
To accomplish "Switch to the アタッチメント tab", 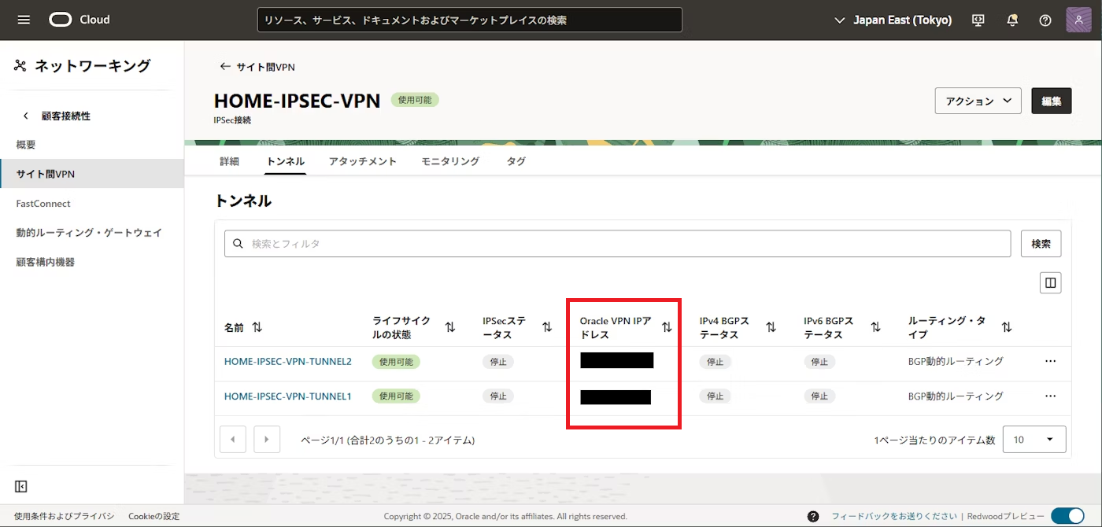I will coord(363,161).
